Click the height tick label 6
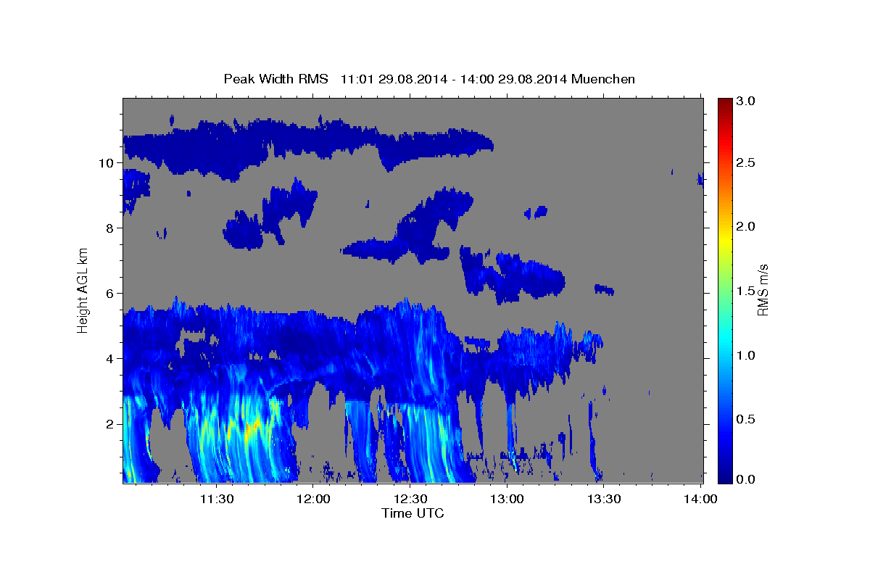 click(111, 294)
